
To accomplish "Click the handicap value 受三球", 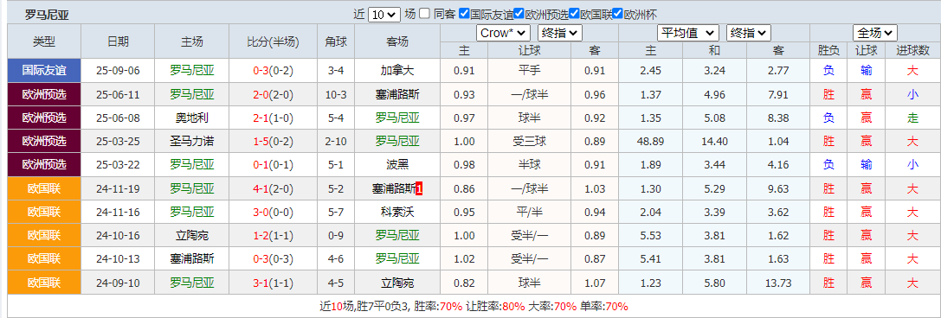I will (528, 142).
